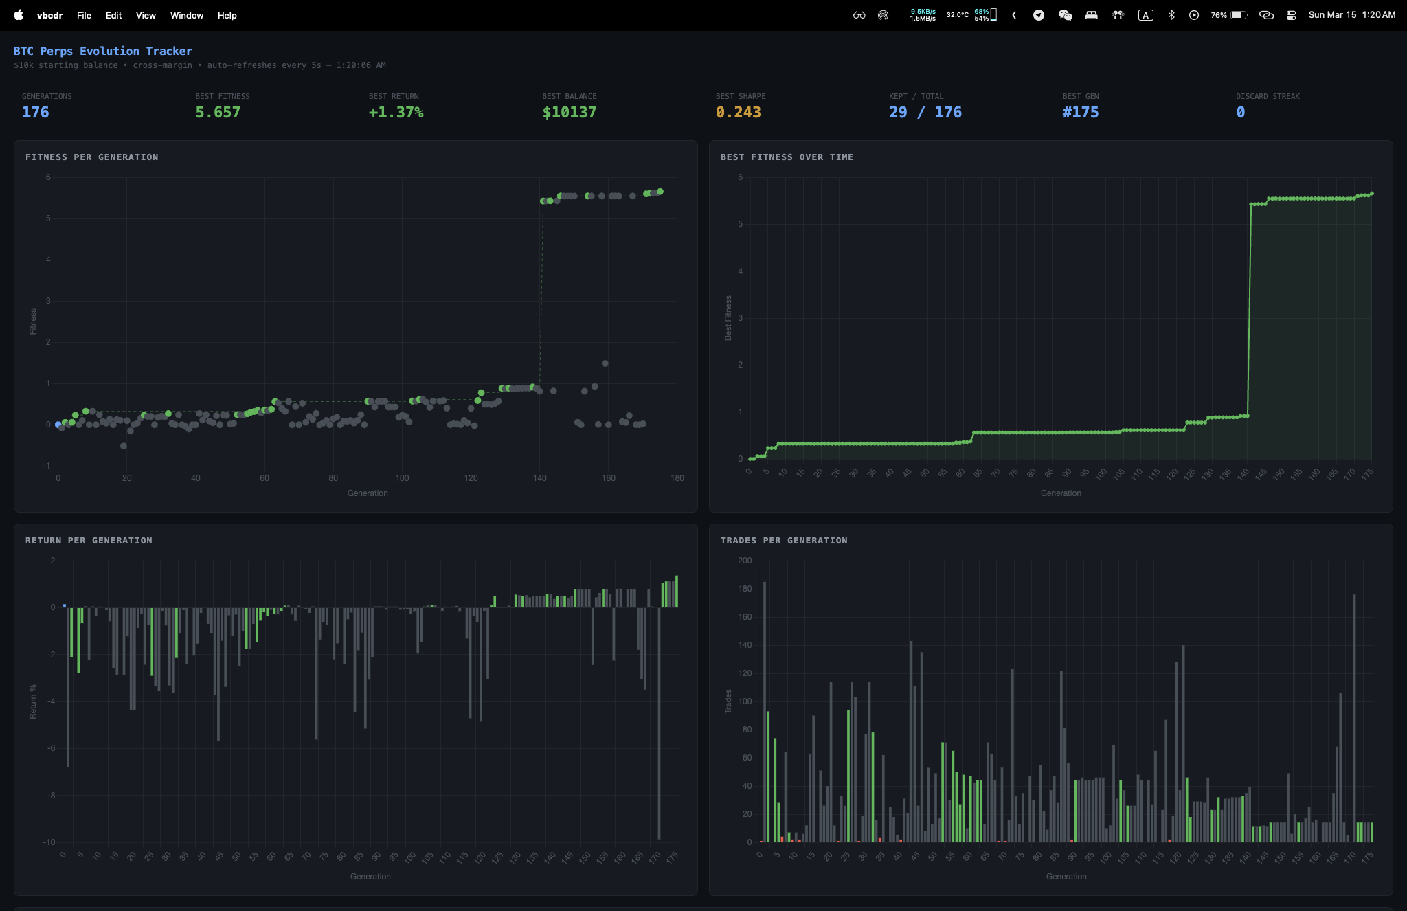Image resolution: width=1407 pixels, height=911 pixels.
Task: Click the linked-rings icon near the clock
Action: tap(1266, 14)
